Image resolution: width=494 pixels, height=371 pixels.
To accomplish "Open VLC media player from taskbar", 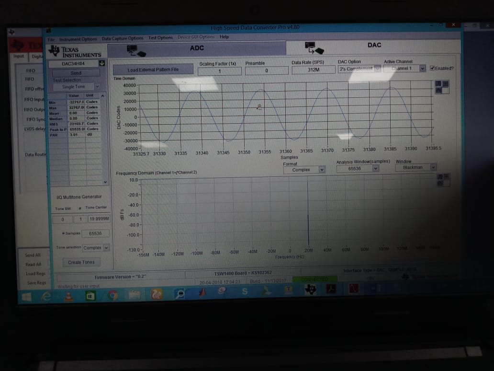I will click(x=68, y=296).
